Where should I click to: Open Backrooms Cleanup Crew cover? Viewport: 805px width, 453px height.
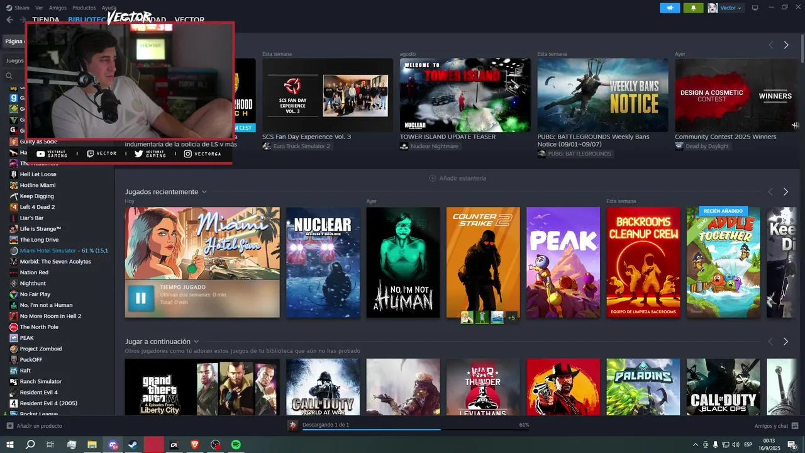643,262
